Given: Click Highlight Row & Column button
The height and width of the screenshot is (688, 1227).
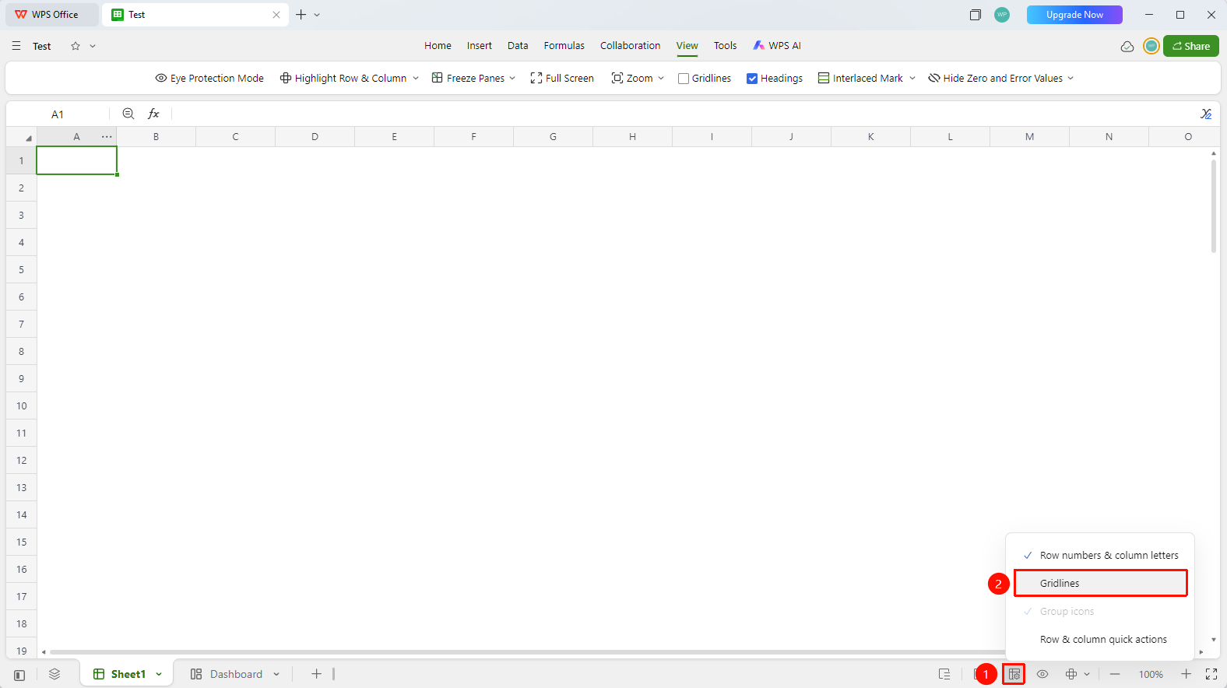Looking at the screenshot, I should pyautogui.click(x=343, y=79).
